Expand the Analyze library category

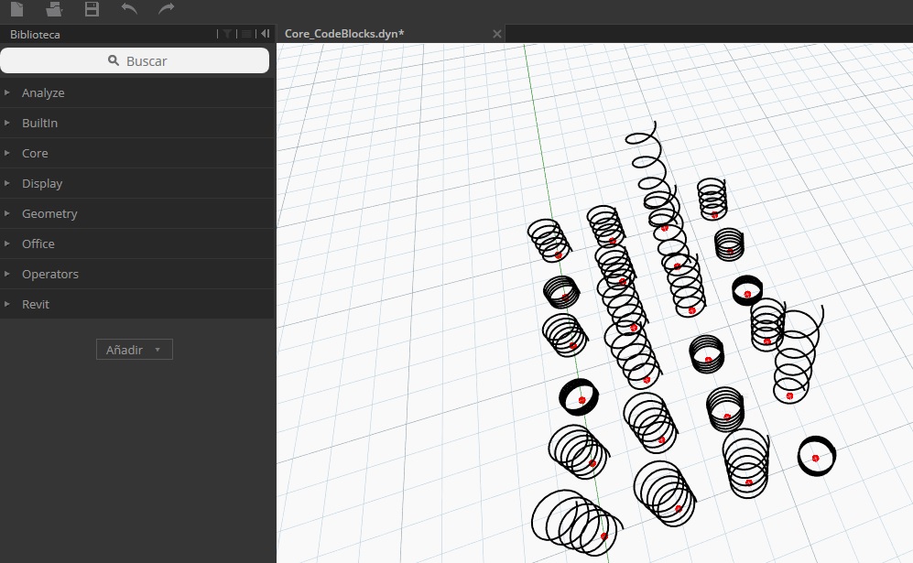43,92
